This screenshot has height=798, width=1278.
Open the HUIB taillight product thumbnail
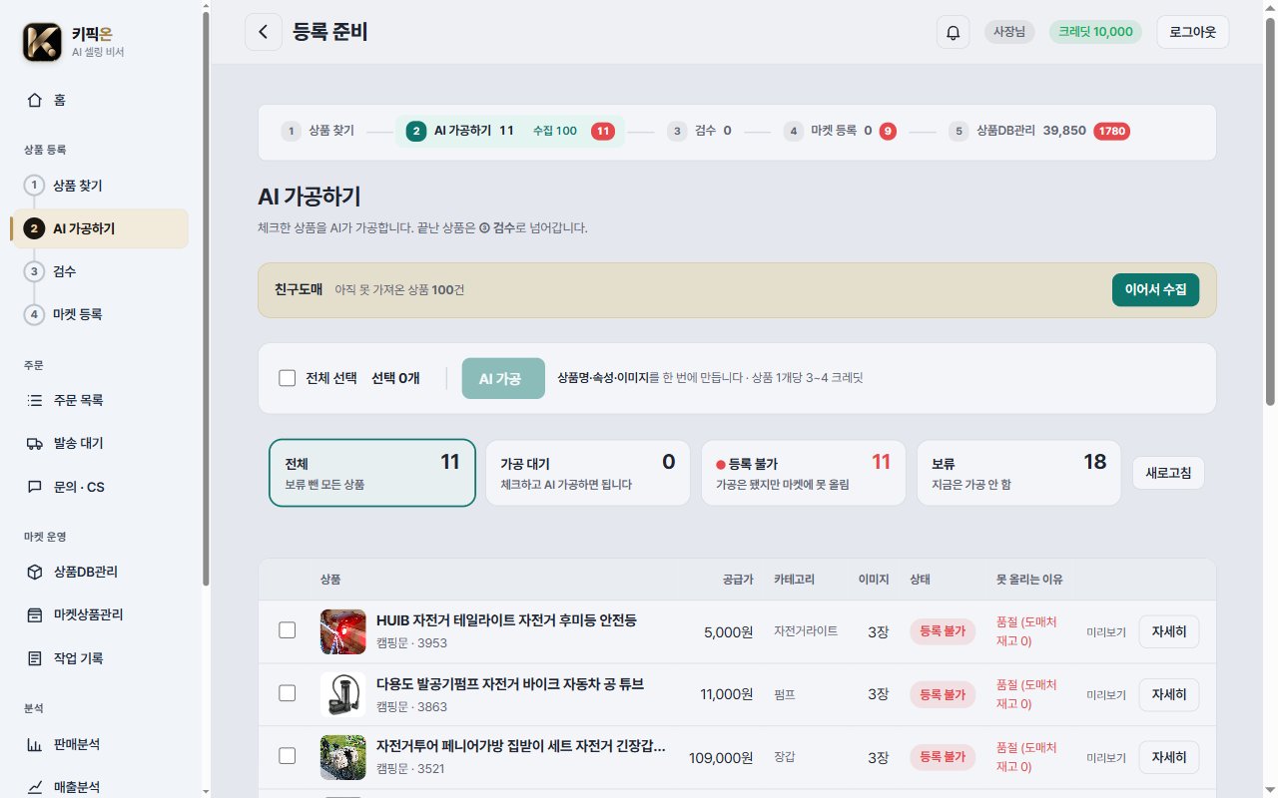(x=342, y=631)
